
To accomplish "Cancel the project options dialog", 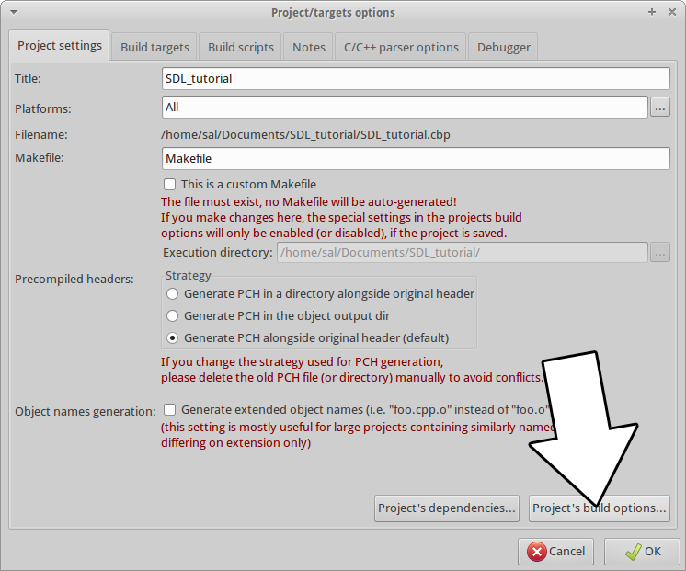I will coord(555,552).
